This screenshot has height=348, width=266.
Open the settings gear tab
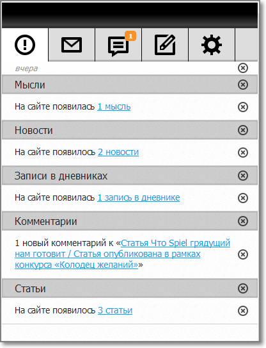pyautogui.click(x=212, y=45)
